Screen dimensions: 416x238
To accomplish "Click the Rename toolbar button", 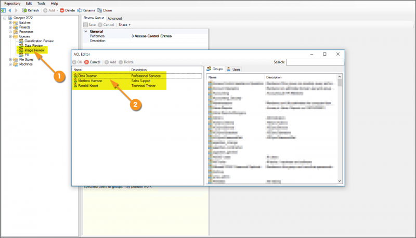I will (x=86, y=10).
